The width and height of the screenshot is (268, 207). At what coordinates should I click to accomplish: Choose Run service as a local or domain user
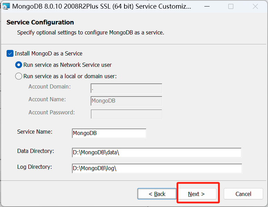(x=19, y=76)
